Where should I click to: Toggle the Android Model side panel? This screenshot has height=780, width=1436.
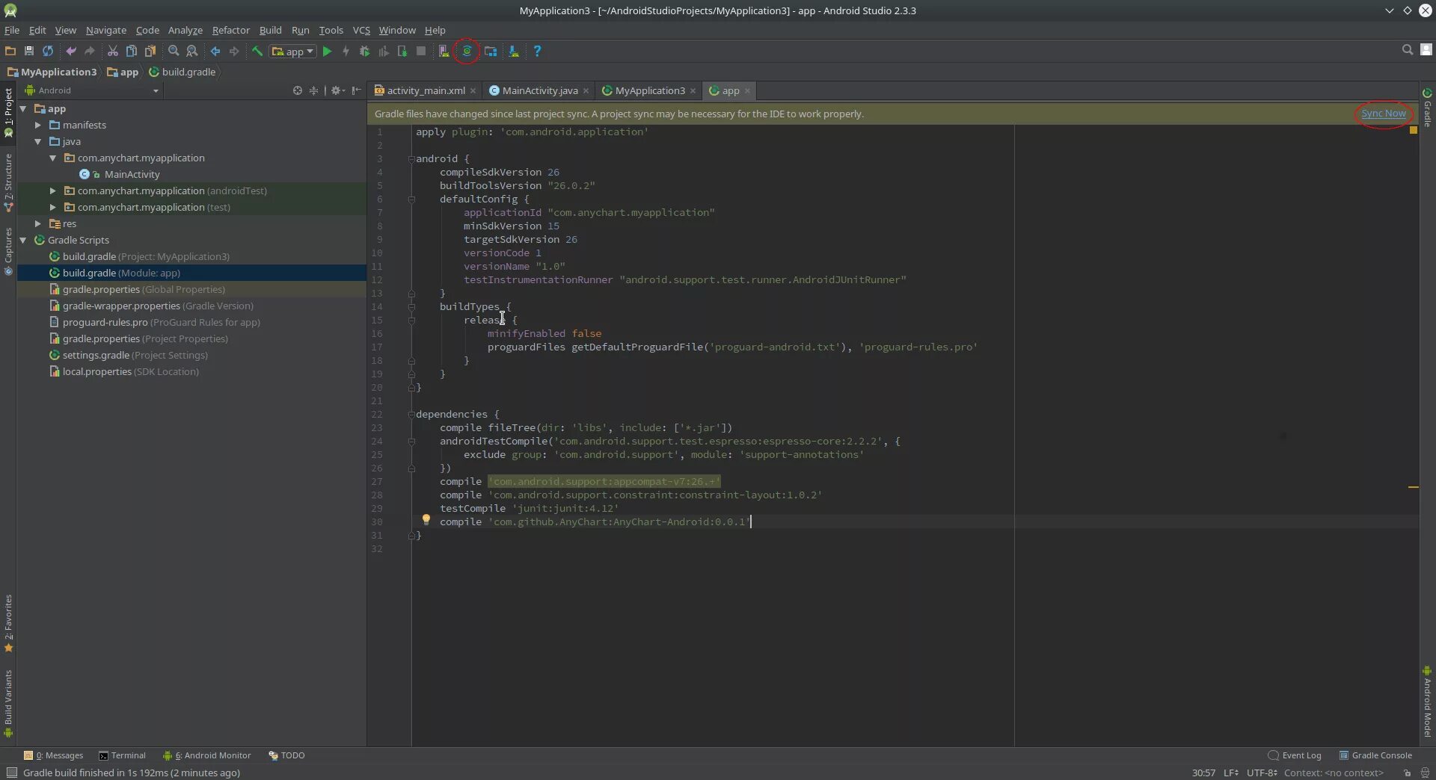1427,701
